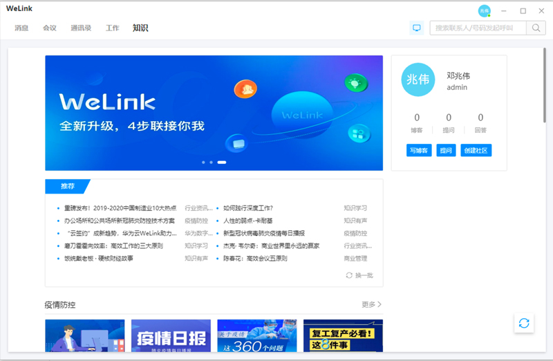Click the 换一批 refresh icon
This screenshot has height=361, width=553.
pyautogui.click(x=349, y=275)
